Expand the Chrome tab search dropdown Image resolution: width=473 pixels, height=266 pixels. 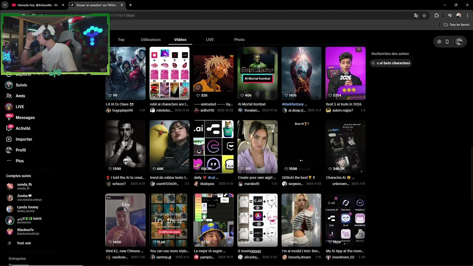tap(5, 5)
